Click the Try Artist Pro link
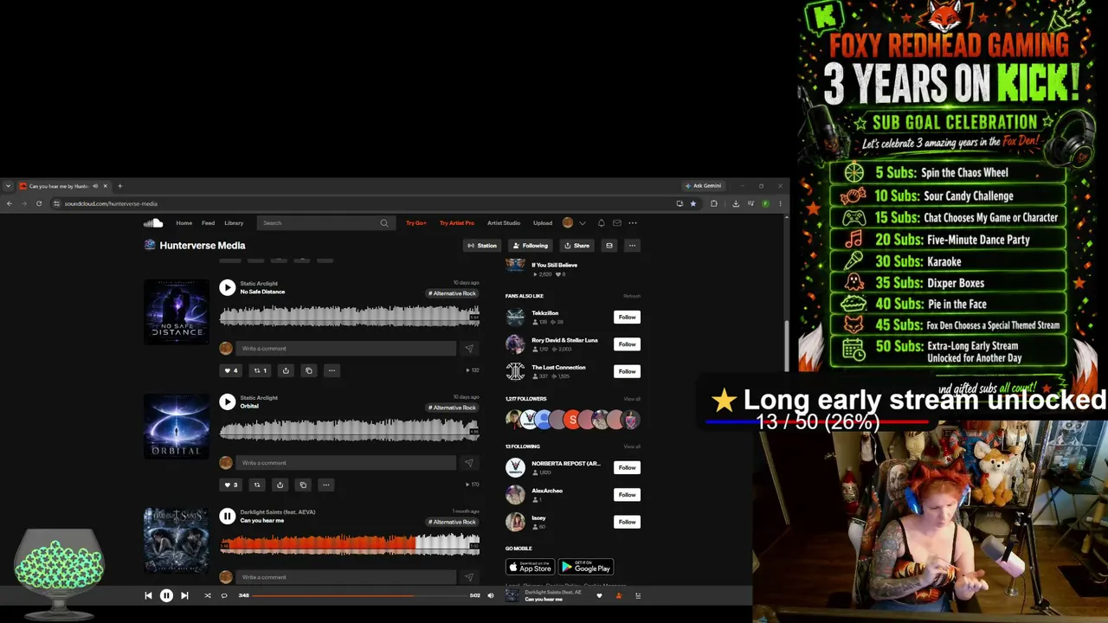This screenshot has width=1108, height=623. 457,223
